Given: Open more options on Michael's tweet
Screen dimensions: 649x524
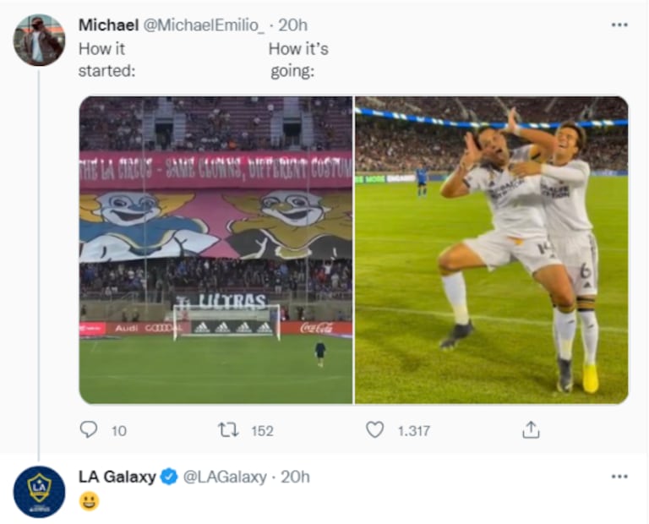Looking at the screenshot, I should 619,25.
